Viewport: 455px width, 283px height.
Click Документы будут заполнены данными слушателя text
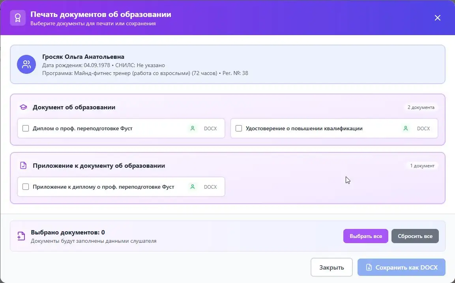point(94,241)
